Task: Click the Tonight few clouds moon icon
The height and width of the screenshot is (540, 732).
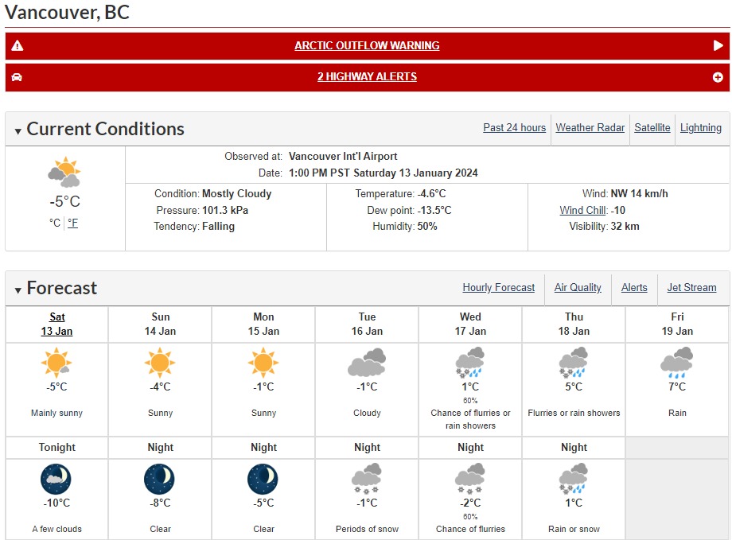Action: pyautogui.click(x=56, y=479)
